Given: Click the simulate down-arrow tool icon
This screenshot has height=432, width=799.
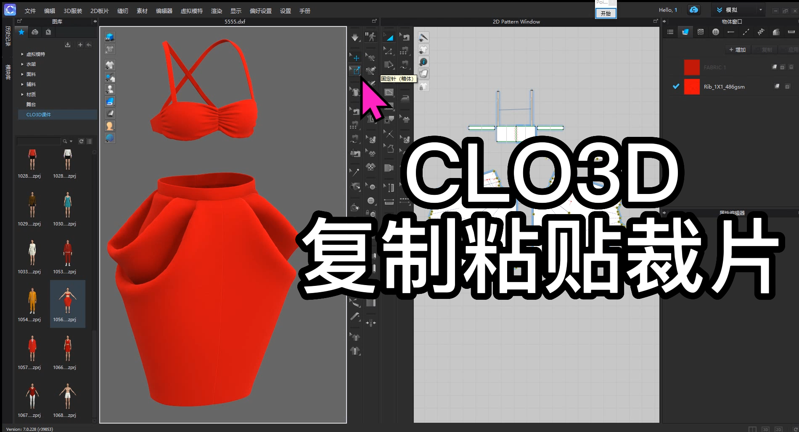Looking at the screenshot, I should pyautogui.click(x=355, y=38).
